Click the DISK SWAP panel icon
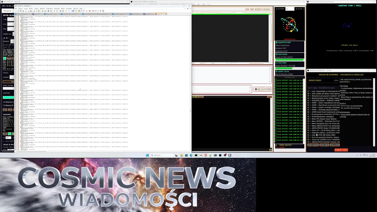The height and width of the screenshot is (212, 377). click(277, 63)
